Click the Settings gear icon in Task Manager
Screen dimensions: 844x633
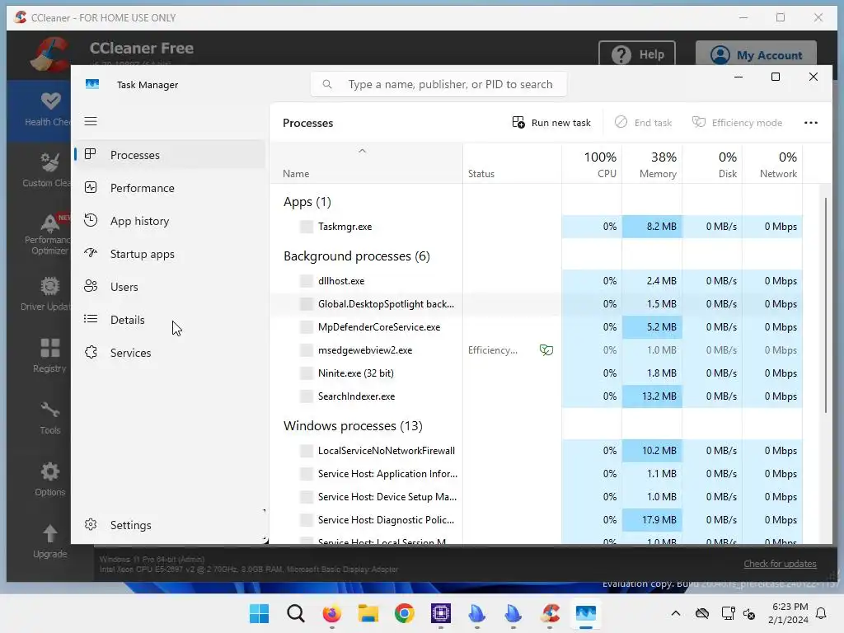(x=91, y=524)
